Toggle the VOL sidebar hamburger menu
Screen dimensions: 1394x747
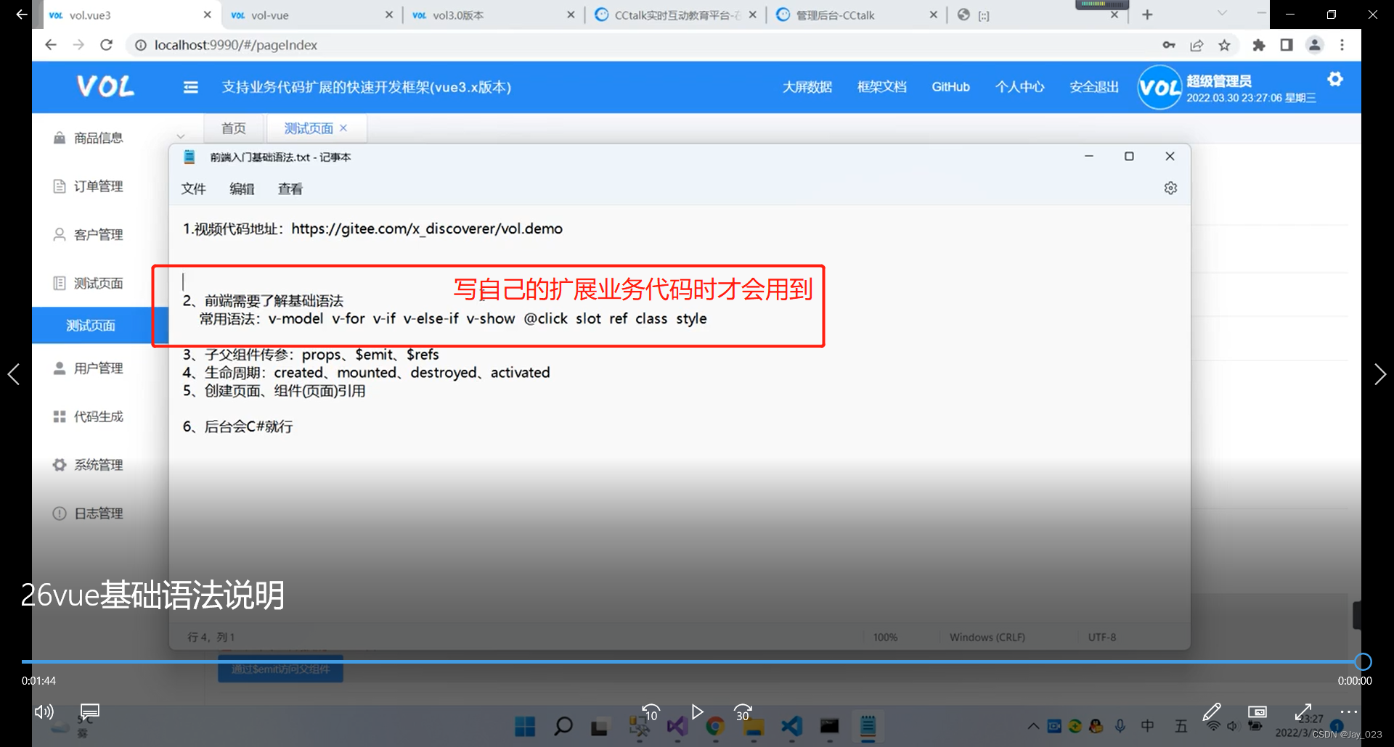(190, 87)
